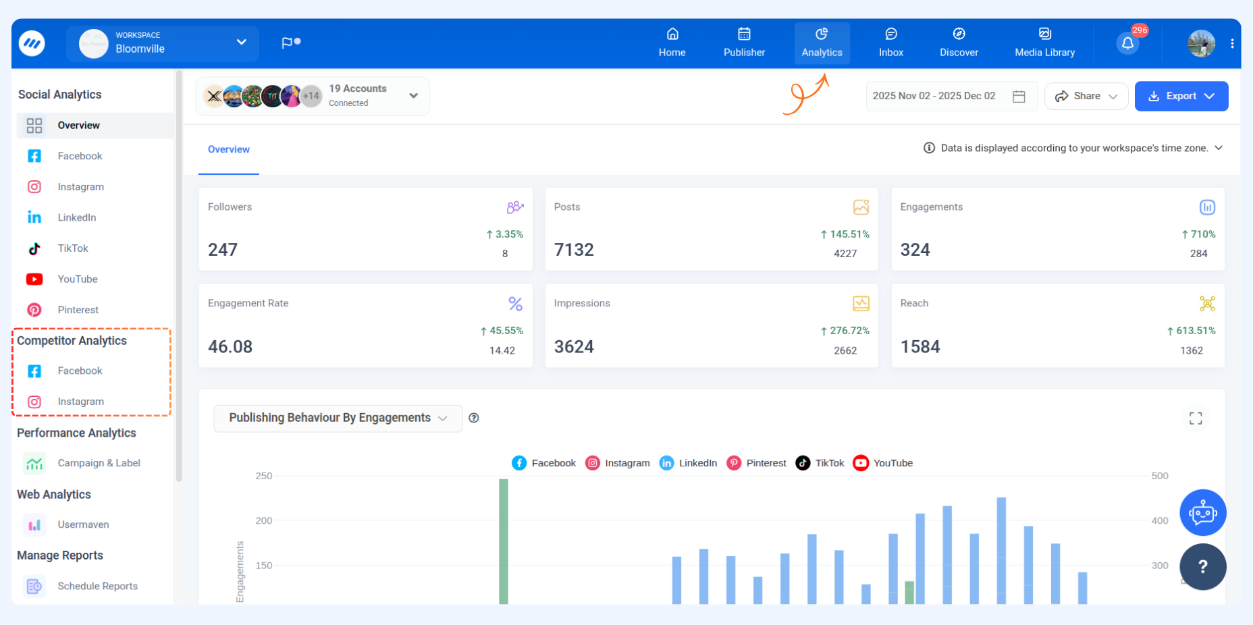Image resolution: width=1253 pixels, height=625 pixels.
Task: Open the calendar date picker icon
Action: 1019,97
